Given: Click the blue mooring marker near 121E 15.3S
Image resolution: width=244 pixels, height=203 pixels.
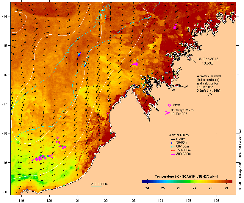Looking at the screenshot, I should pos(79,54).
